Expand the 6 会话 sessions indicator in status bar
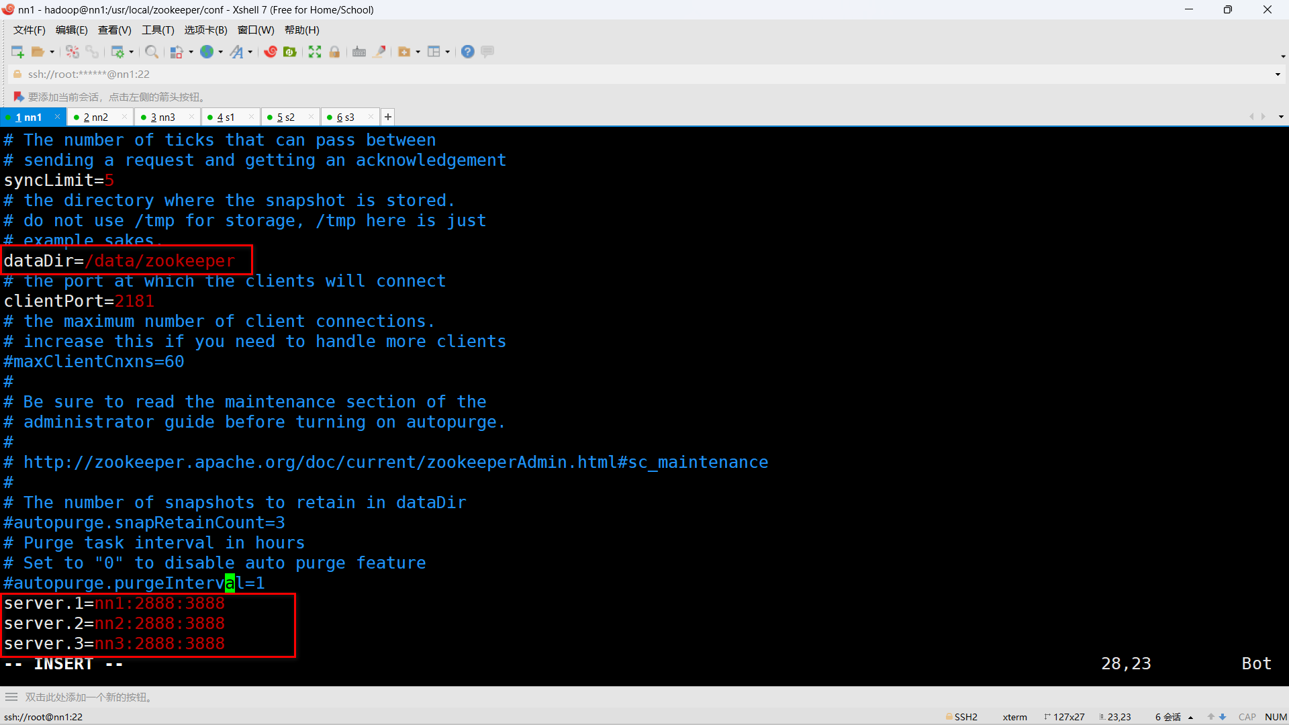 [x=1174, y=717]
